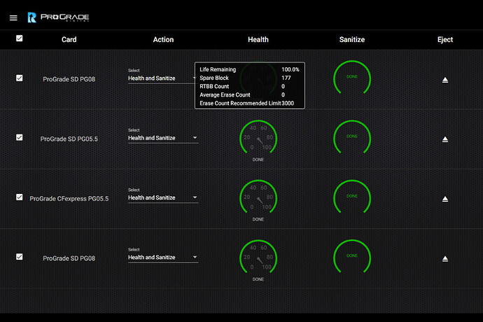Click the health info tooltip showing Life Remaining
This screenshot has height=322, width=483.
pos(248,86)
